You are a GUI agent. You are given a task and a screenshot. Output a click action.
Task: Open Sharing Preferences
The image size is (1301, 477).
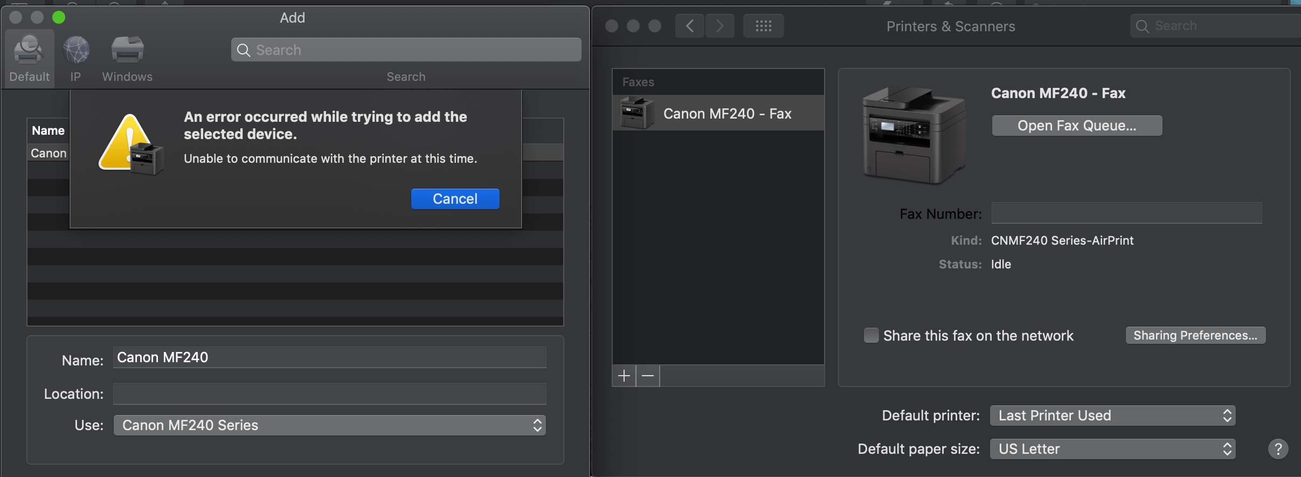click(x=1195, y=335)
